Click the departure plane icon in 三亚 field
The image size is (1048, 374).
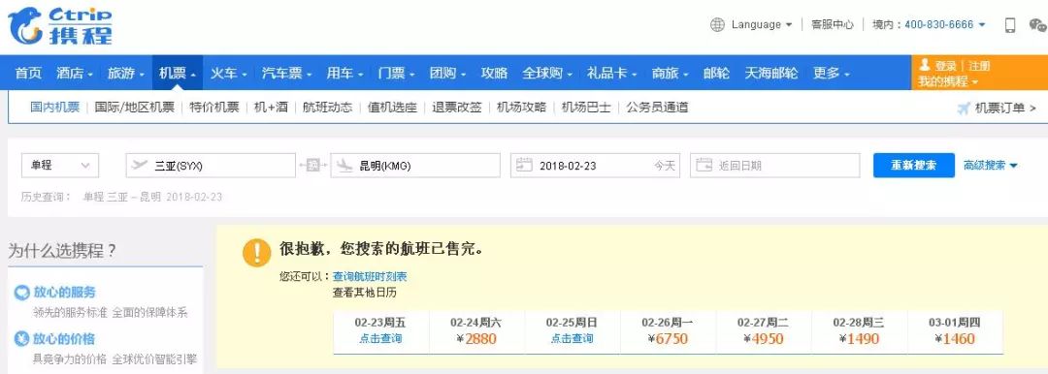pos(140,165)
